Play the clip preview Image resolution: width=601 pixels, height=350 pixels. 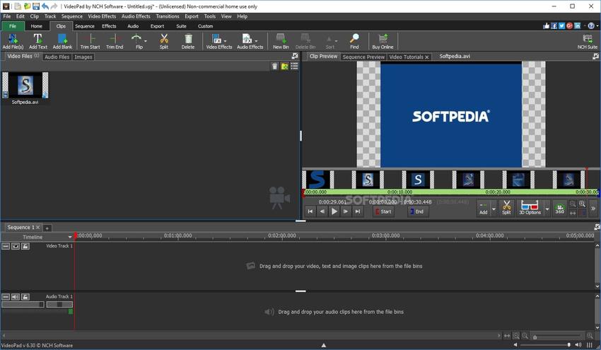[x=334, y=211]
